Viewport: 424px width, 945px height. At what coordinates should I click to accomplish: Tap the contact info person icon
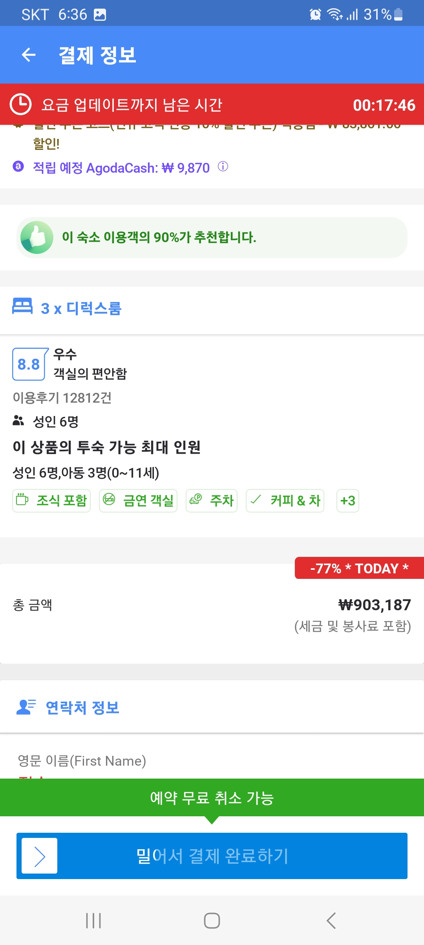pos(26,707)
